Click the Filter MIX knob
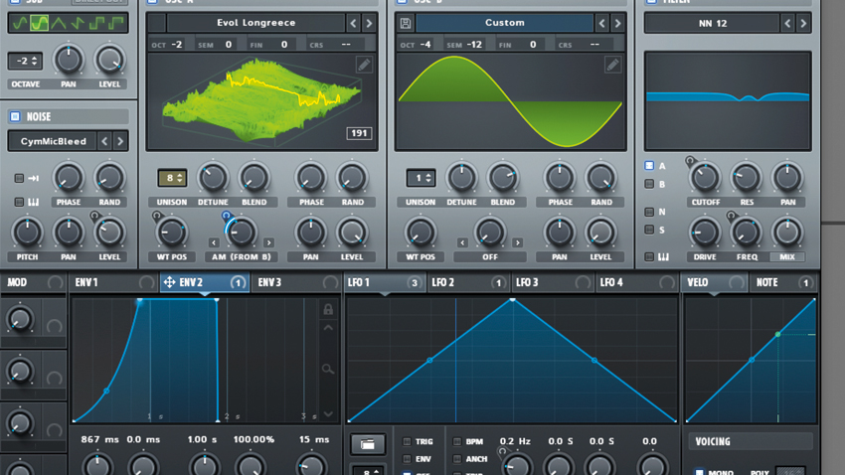This screenshot has height=475, width=845. tap(786, 233)
